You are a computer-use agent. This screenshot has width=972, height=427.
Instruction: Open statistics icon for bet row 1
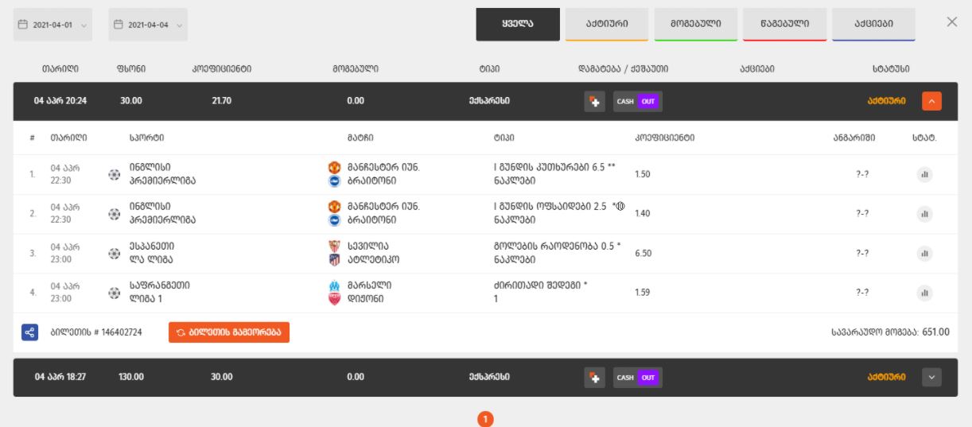(924, 174)
